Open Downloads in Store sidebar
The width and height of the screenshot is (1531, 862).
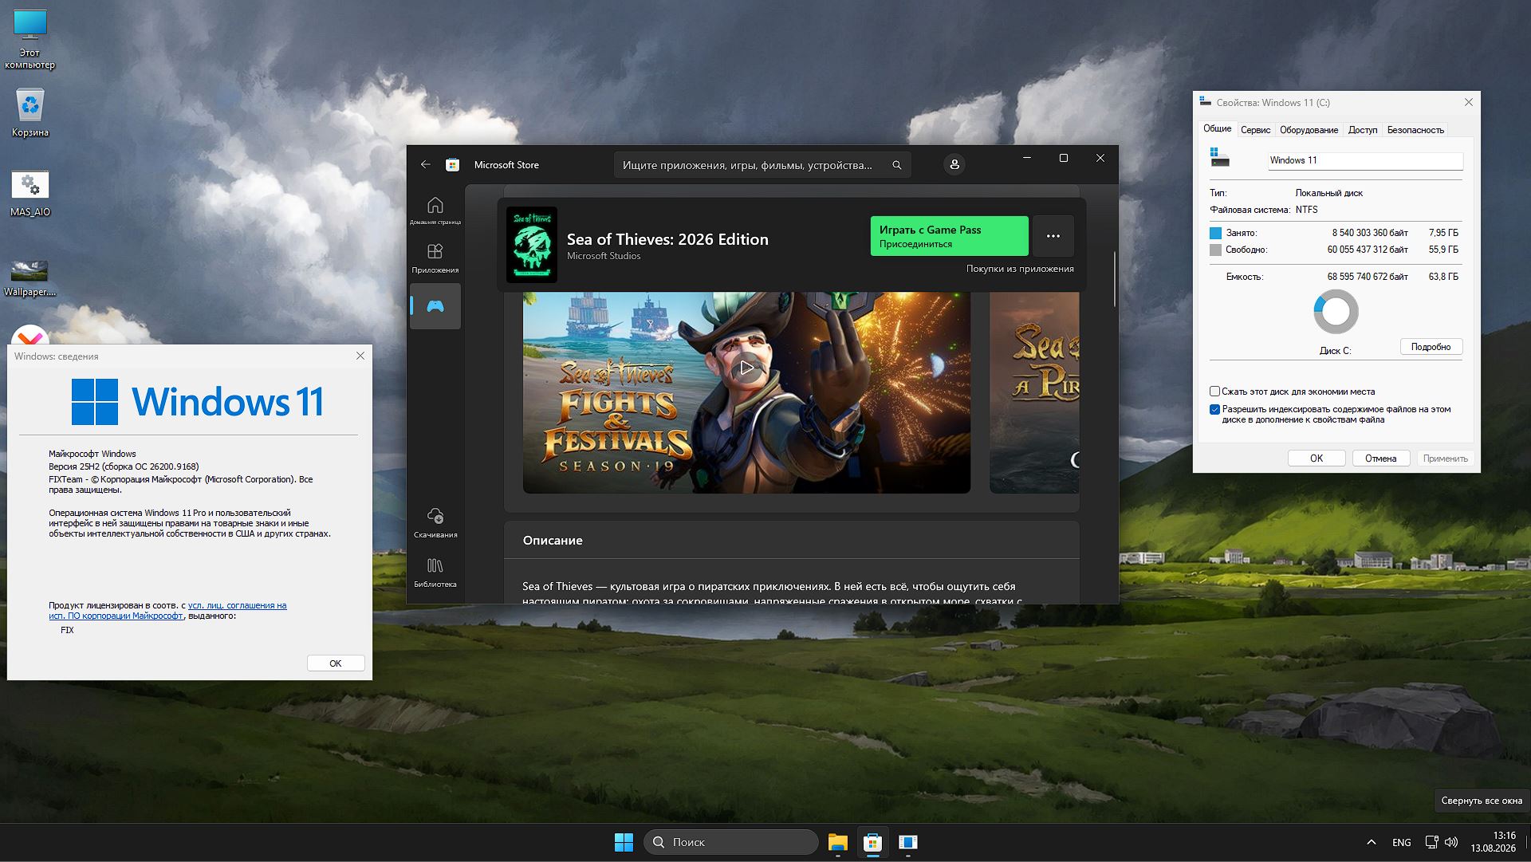click(435, 522)
